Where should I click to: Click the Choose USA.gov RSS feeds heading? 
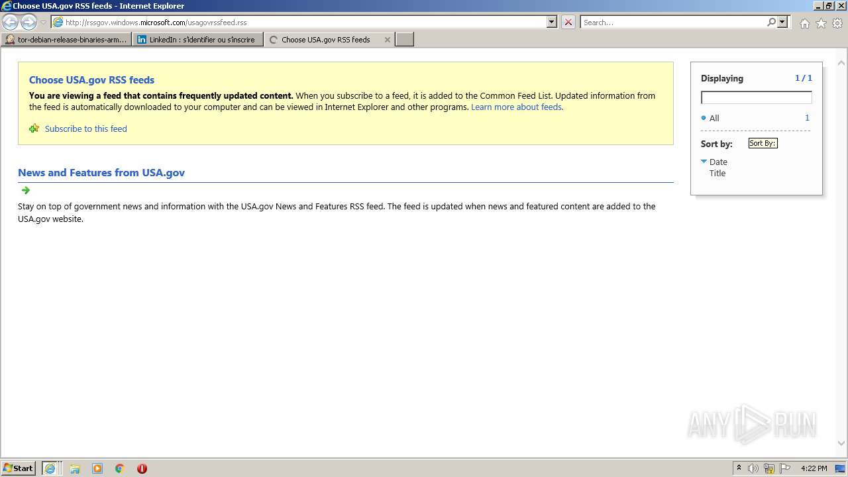click(x=91, y=79)
